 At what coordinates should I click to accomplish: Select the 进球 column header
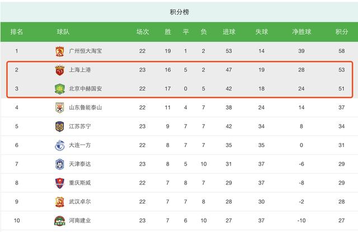pyautogui.click(x=229, y=32)
